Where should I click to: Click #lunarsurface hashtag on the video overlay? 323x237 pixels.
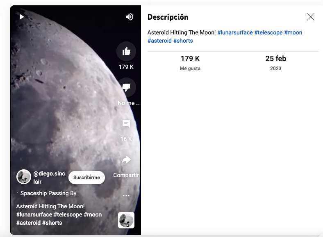[x=34, y=214]
